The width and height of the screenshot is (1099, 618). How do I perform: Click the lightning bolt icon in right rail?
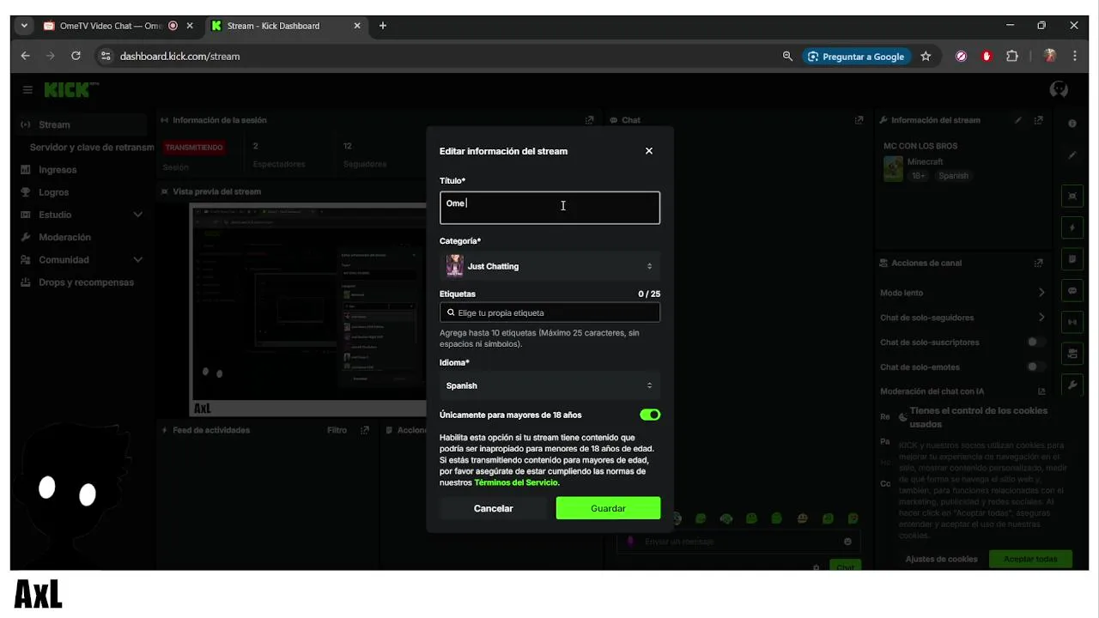click(x=1072, y=228)
